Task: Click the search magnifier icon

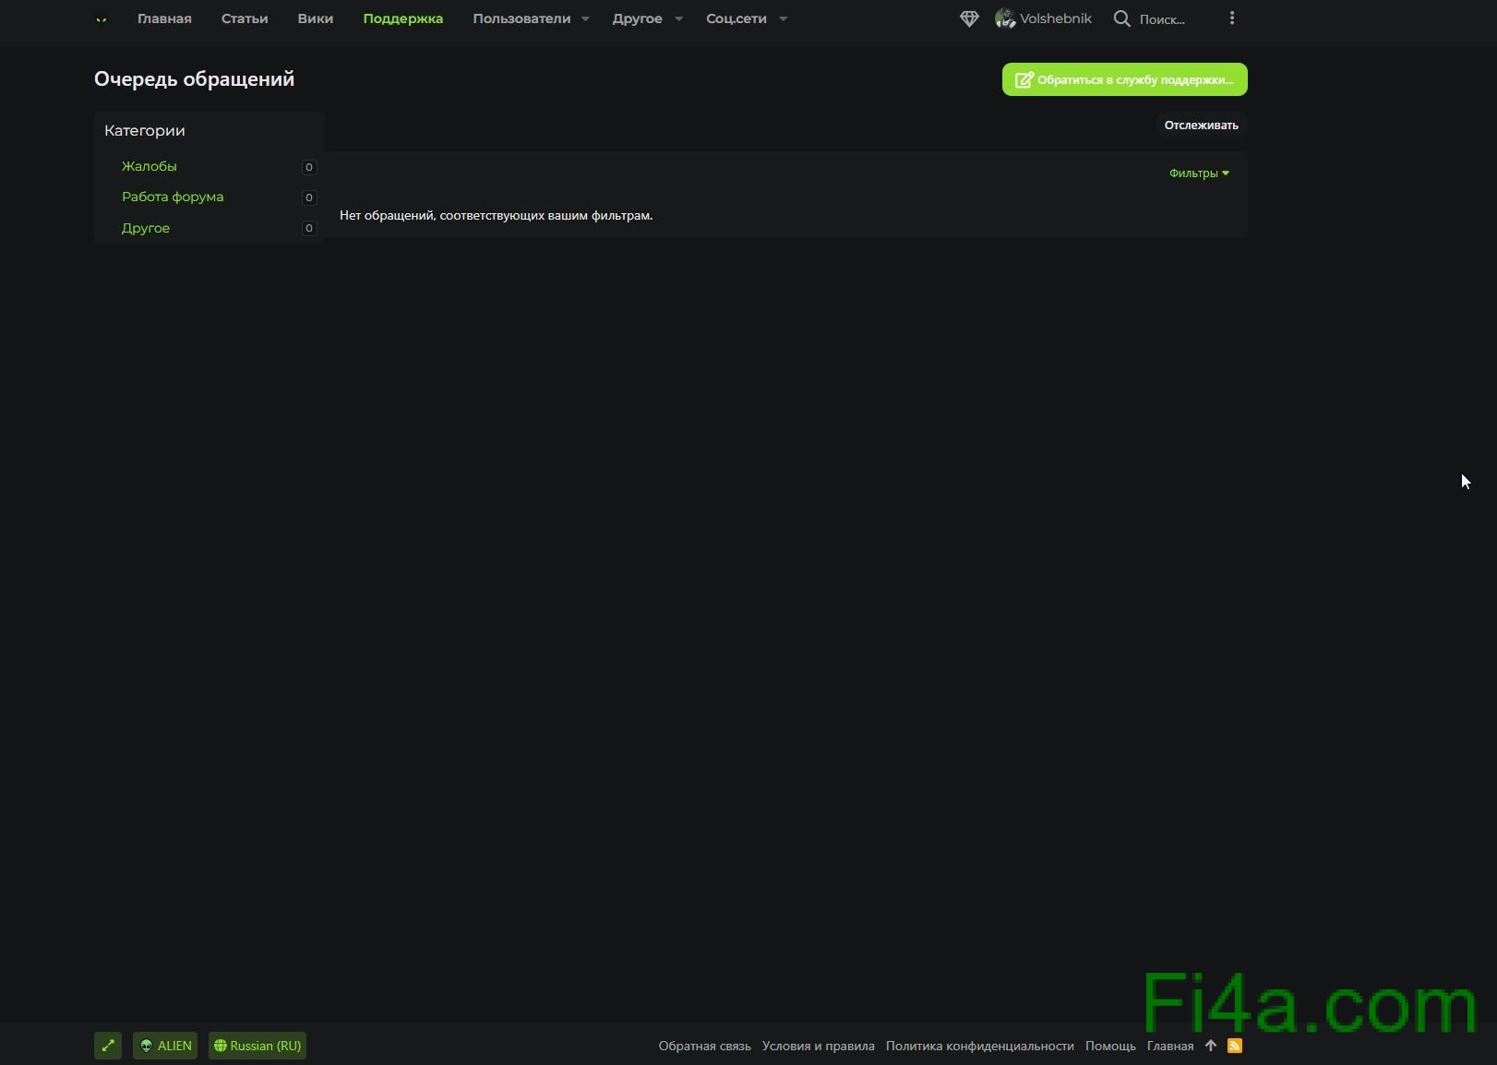Action: click(x=1121, y=18)
